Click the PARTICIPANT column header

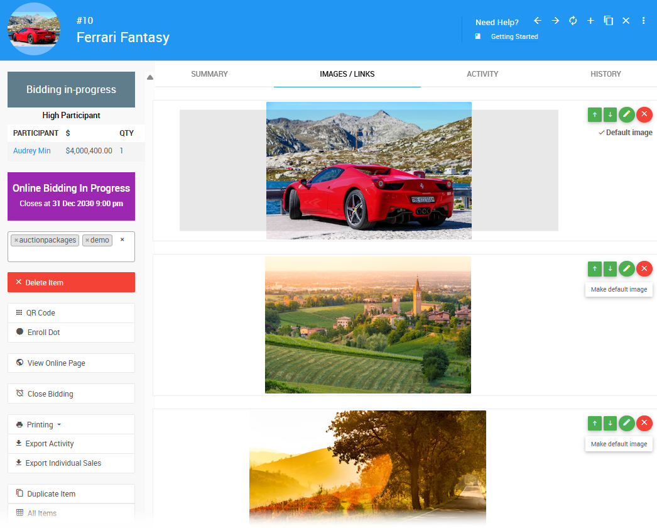pos(36,133)
